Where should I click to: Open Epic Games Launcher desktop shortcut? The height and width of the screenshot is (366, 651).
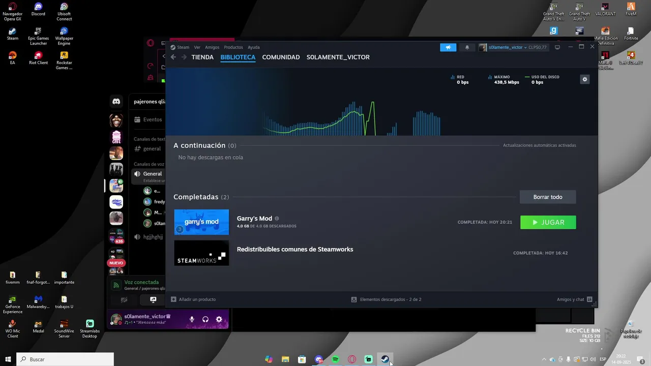pyautogui.click(x=38, y=36)
